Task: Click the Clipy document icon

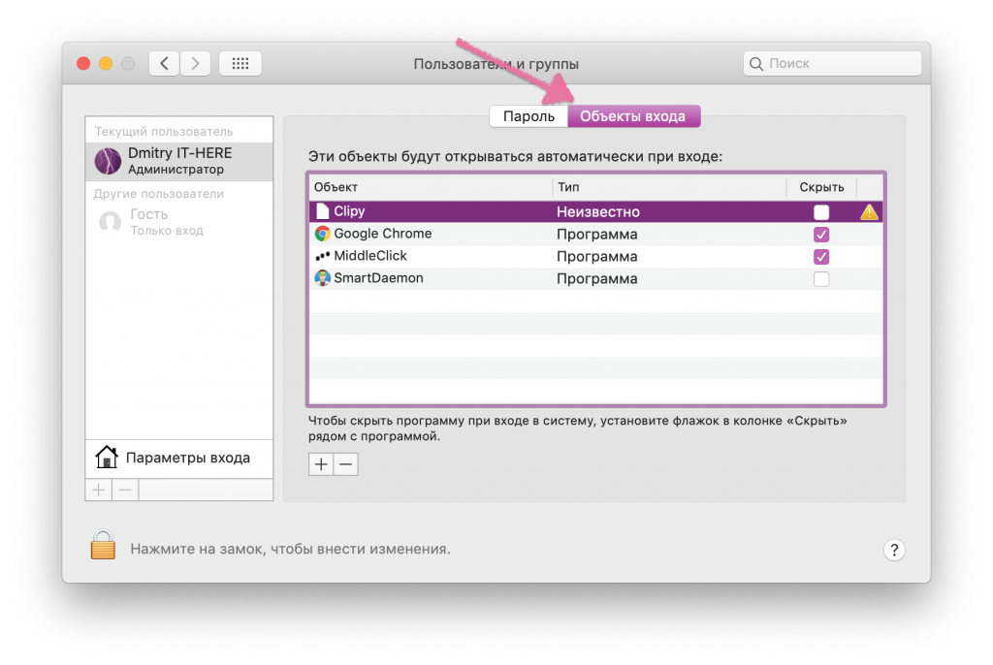Action: 322,211
